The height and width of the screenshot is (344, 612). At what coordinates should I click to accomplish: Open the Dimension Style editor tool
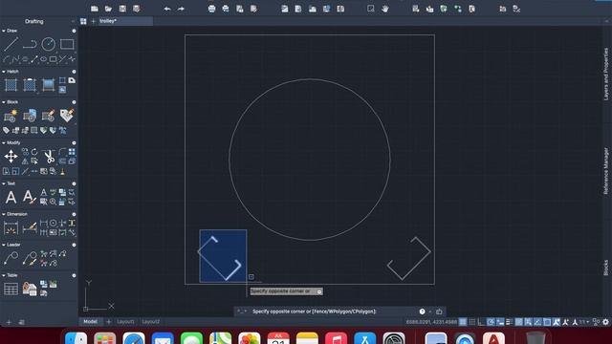pyautogui.click(x=30, y=227)
